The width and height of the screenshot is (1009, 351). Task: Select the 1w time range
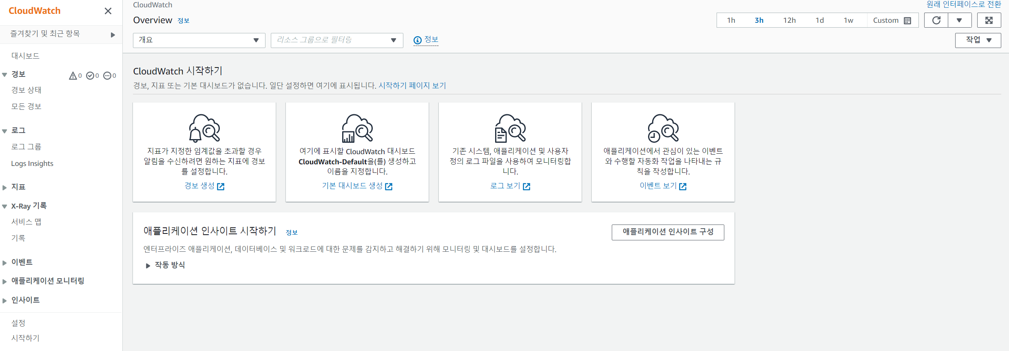coord(848,20)
